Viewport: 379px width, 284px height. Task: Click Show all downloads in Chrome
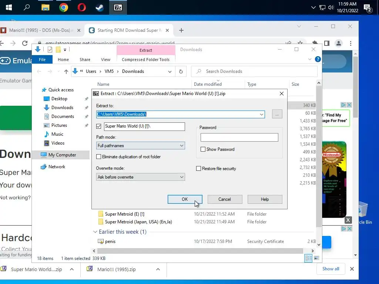331,269
